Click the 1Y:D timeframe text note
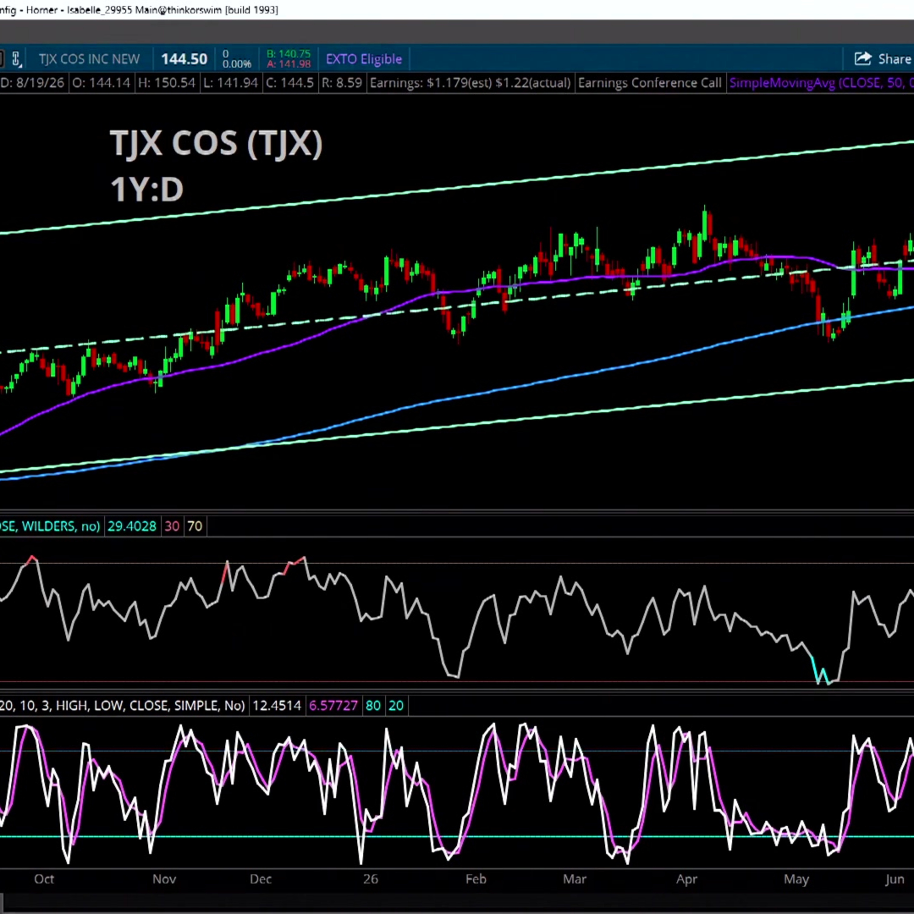Screen dimensions: 914x914 click(x=147, y=189)
